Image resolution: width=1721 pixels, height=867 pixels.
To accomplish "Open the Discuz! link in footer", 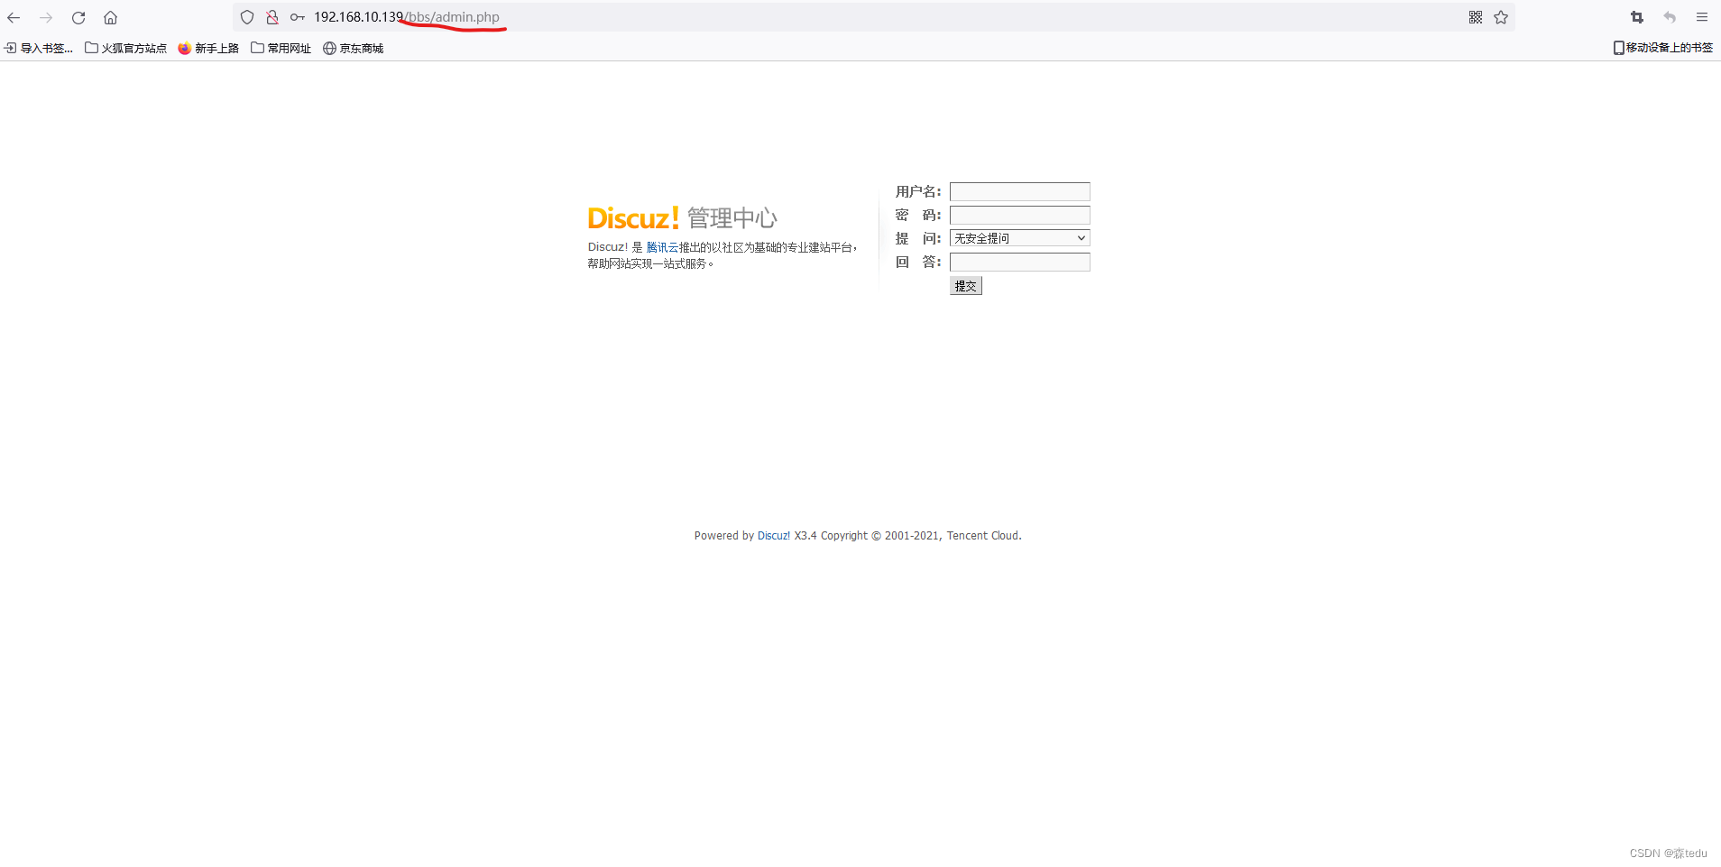I will point(774,536).
